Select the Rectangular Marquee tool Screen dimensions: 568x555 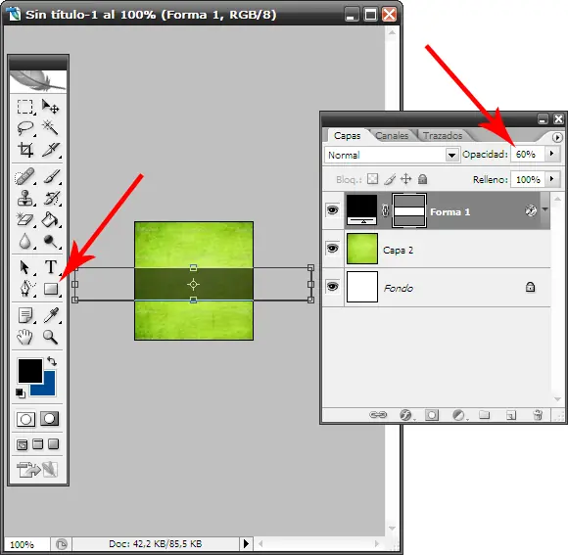(x=25, y=107)
